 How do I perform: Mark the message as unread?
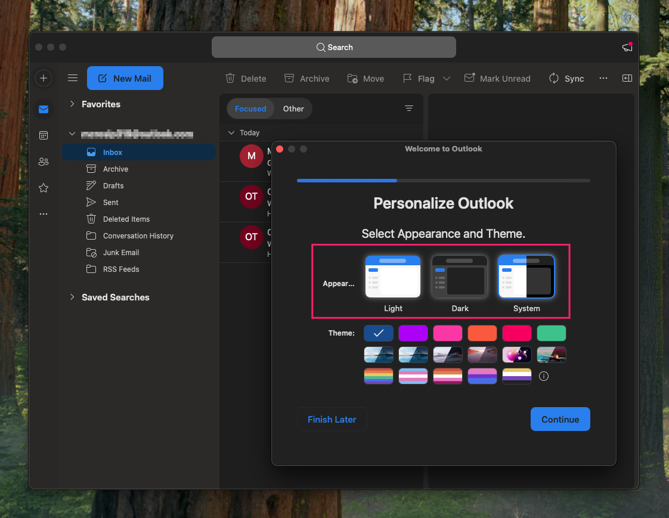point(497,79)
